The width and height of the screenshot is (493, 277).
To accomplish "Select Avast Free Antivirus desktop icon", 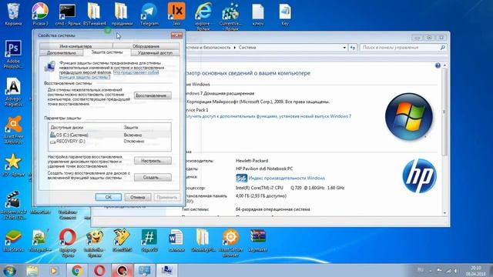I will (13, 129).
